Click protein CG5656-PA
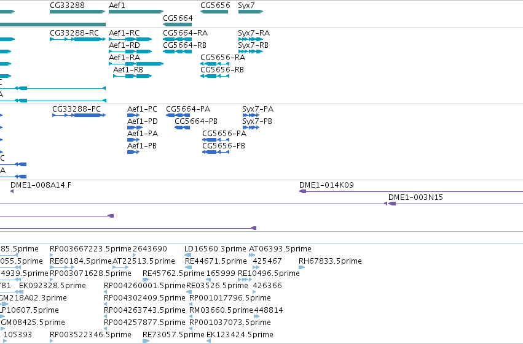523x344 pixels. [216, 140]
